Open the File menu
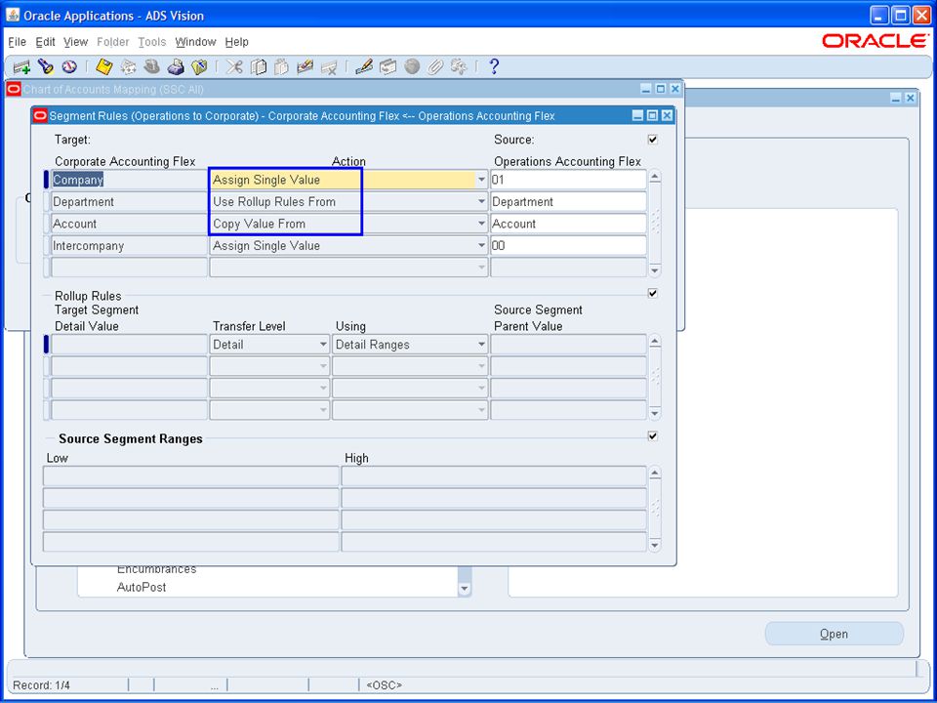This screenshot has height=703, width=937. 18,42
